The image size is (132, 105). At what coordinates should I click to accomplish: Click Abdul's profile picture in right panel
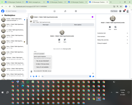point(113,18)
